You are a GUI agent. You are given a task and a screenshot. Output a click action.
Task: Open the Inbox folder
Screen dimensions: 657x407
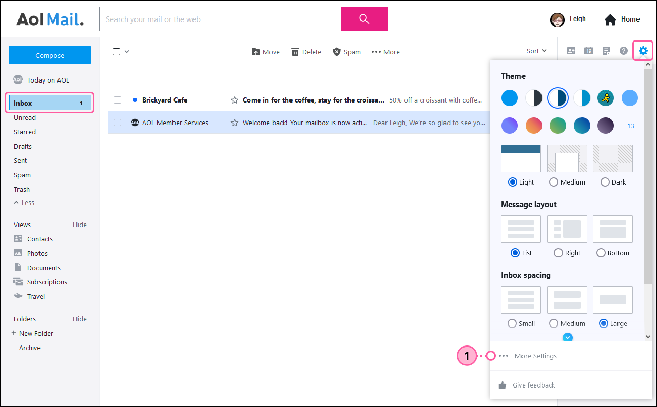pyautogui.click(x=50, y=103)
